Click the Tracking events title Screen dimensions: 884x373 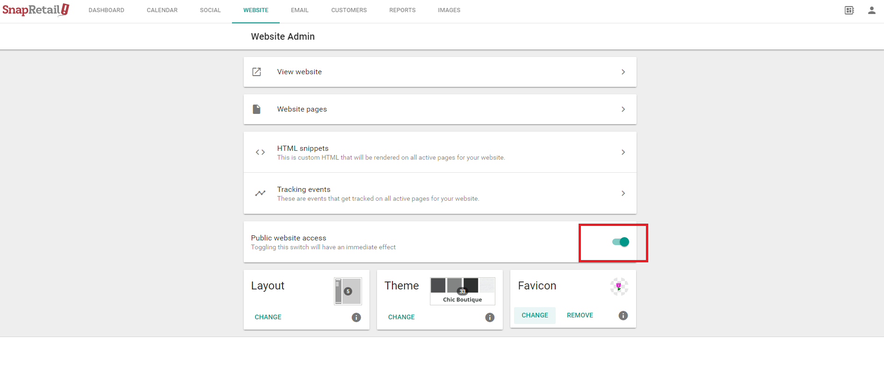pyautogui.click(x=304, y=190)
